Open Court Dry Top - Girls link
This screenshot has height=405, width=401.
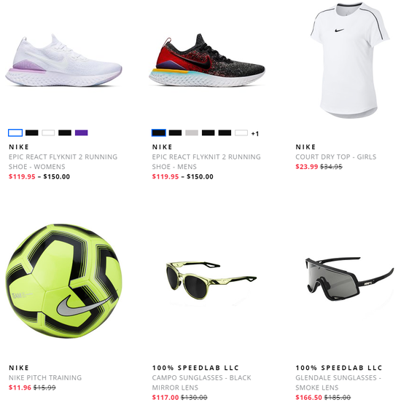coord(336,157)
